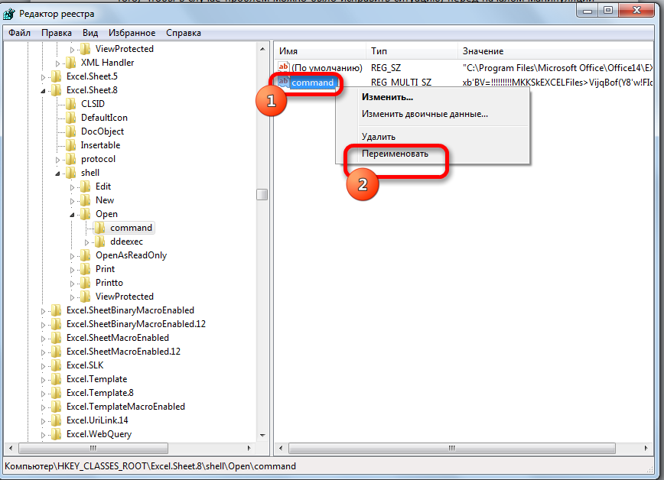Open the Файл menu

pyautogui.click(x=19, y=33)
